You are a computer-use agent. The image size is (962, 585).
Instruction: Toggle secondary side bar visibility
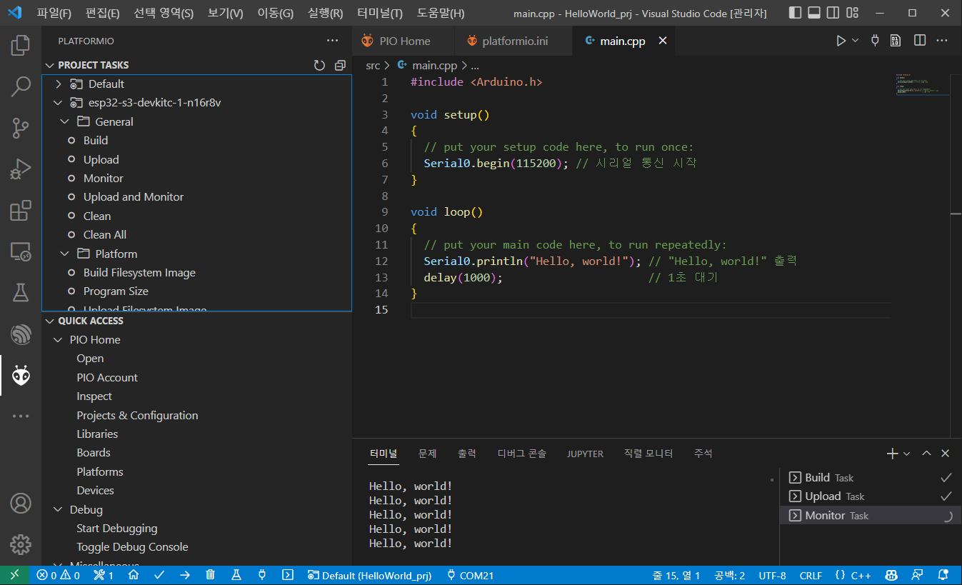click(x=833, y=13)
